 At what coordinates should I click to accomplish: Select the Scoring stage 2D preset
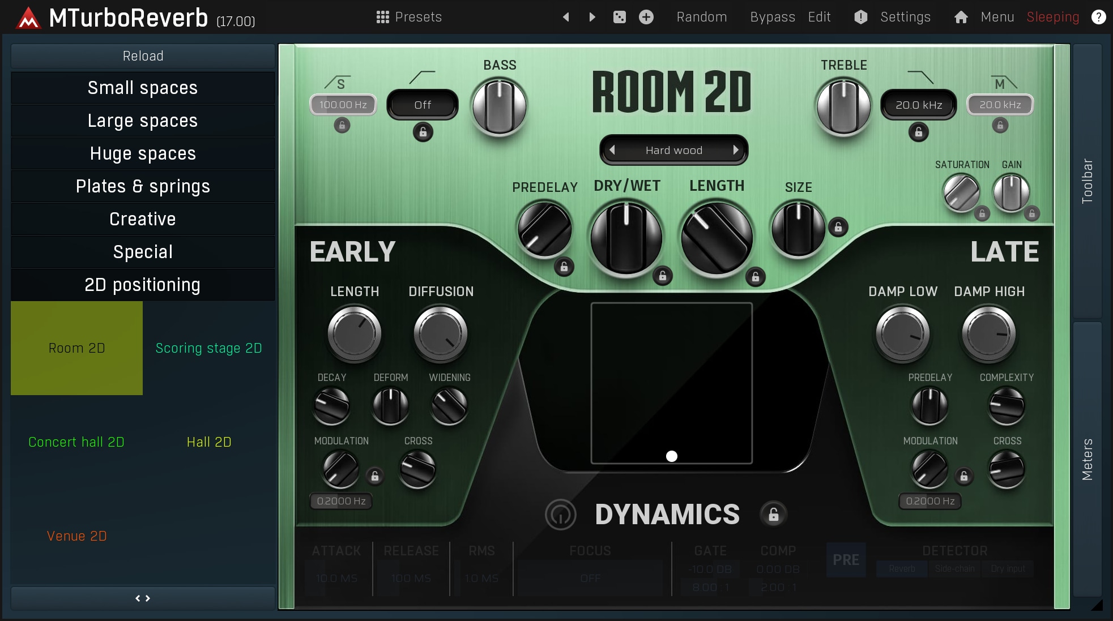coord(208,348)
